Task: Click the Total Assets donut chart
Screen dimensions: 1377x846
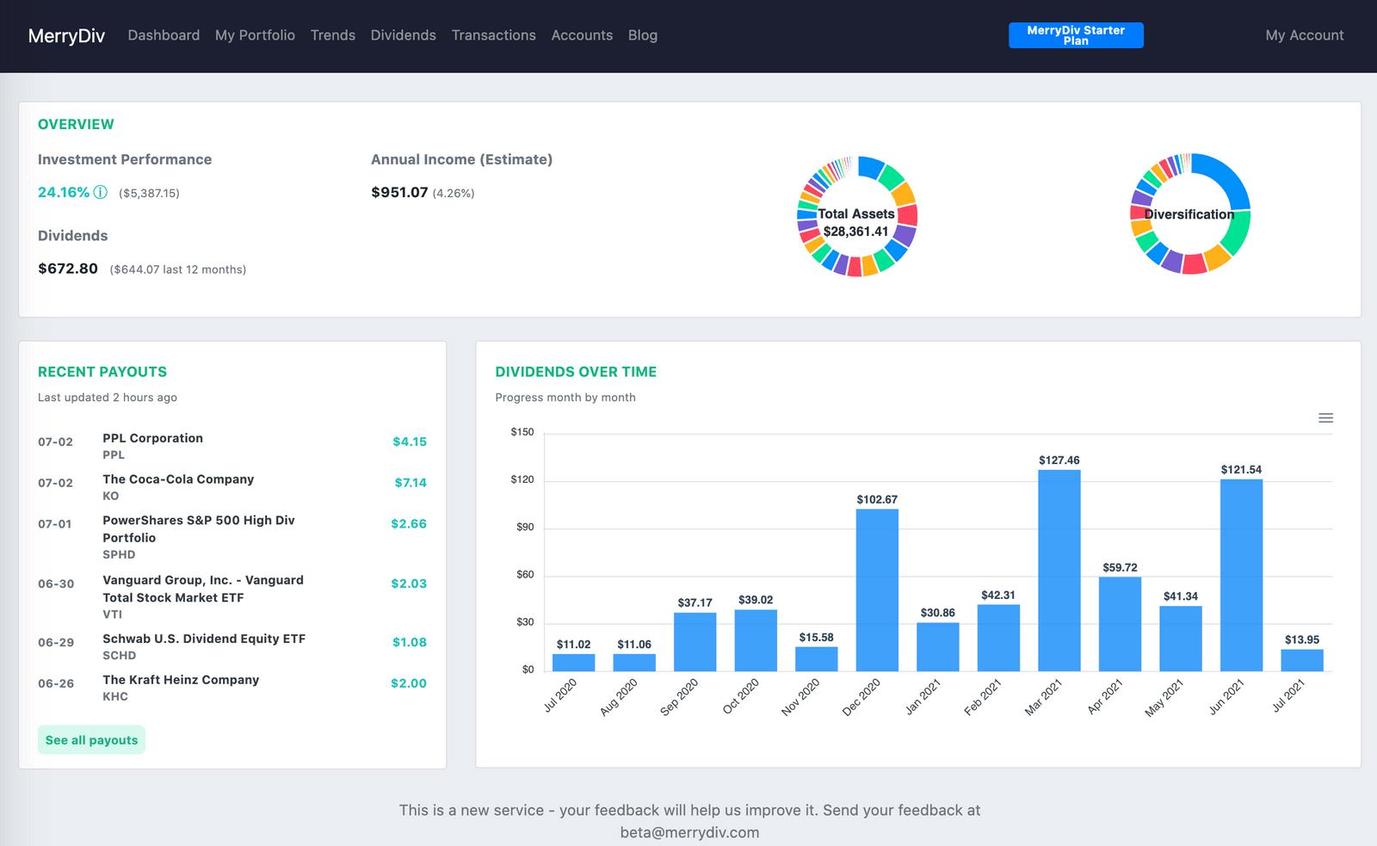Action: coord(857,217)
